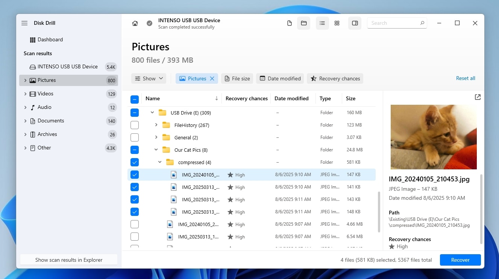Image resolution: width=499 pixels, height=279 pixels.
Task: Switch to grid view of scan results
Action: 337,23
